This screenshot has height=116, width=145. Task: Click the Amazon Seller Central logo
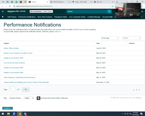(x=17, y=11)
